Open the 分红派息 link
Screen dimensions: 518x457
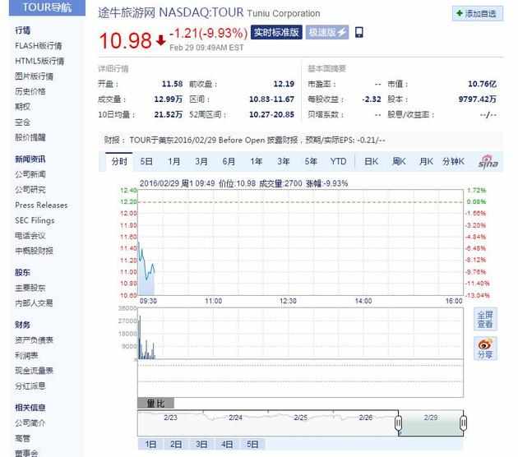point(30,385)
